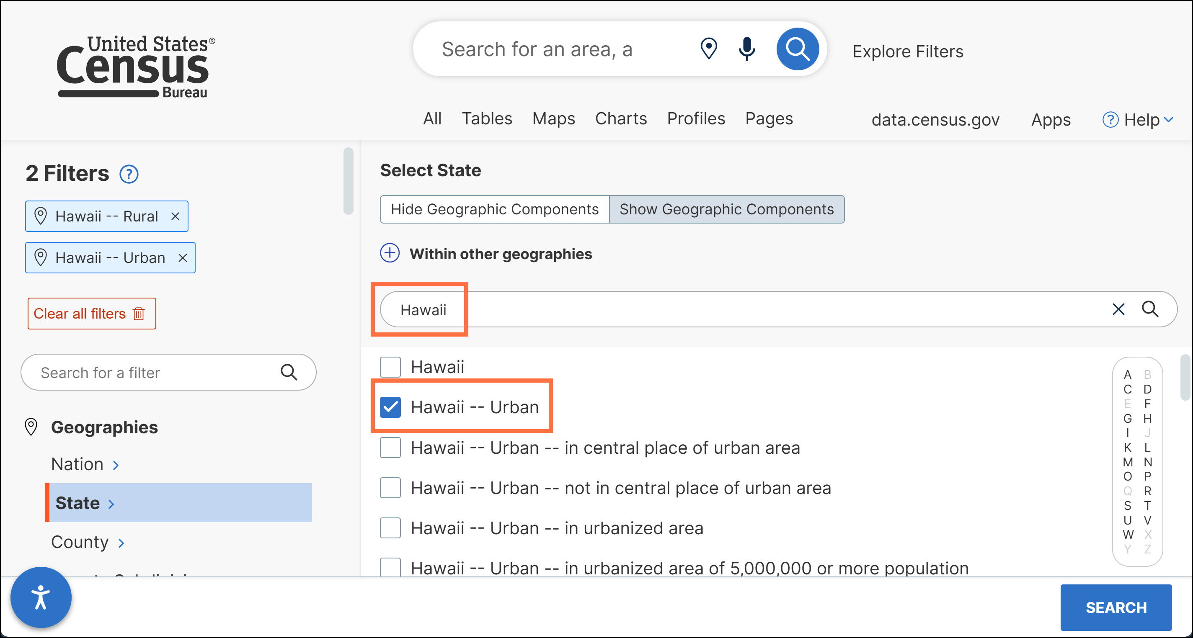The height and width of the screenshot is (638, 1193).
Task: Check Hawaii -- Urban -- in urbanized area
Action: 390,528
